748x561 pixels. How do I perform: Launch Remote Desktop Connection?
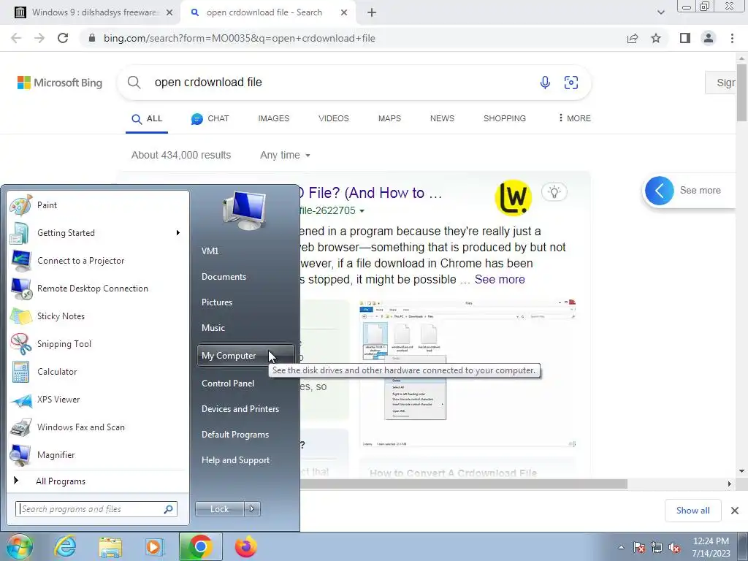pos(98,288)
